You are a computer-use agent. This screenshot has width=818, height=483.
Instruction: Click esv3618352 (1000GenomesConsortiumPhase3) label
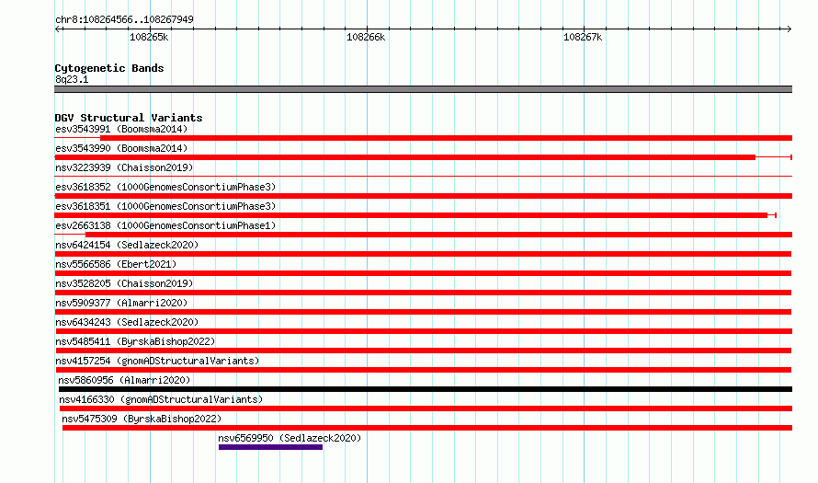[165, 187]
